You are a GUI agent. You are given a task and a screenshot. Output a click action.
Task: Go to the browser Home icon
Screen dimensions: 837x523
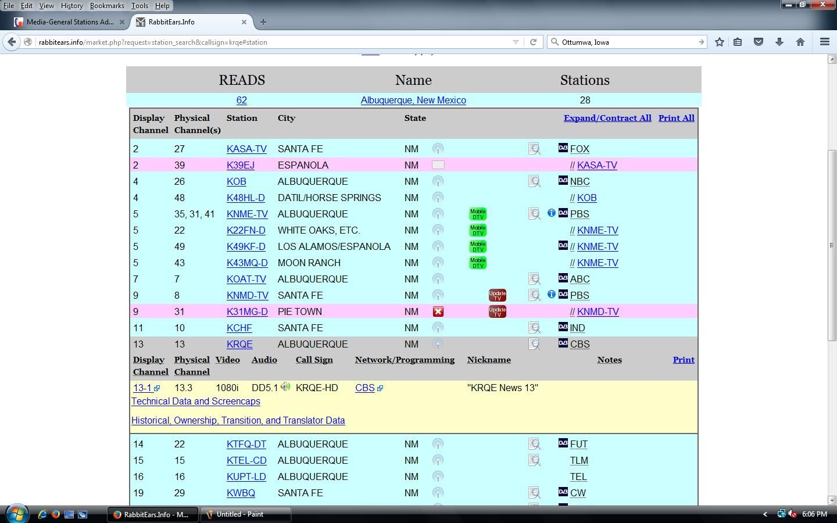point(800,42)
